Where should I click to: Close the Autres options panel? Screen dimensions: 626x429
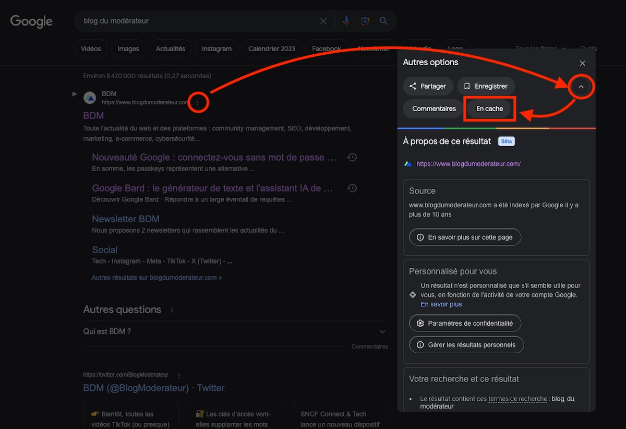(x=582, y=63)
